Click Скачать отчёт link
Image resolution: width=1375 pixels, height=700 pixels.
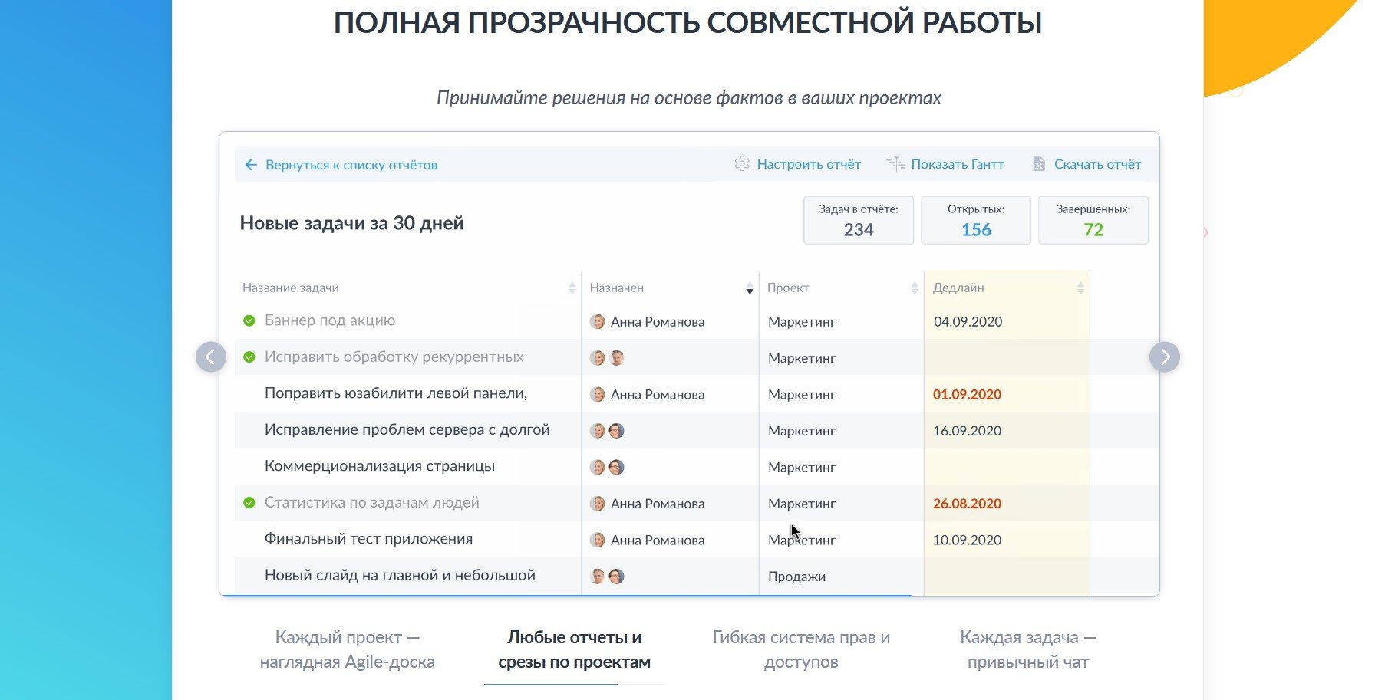(1097, 164)
